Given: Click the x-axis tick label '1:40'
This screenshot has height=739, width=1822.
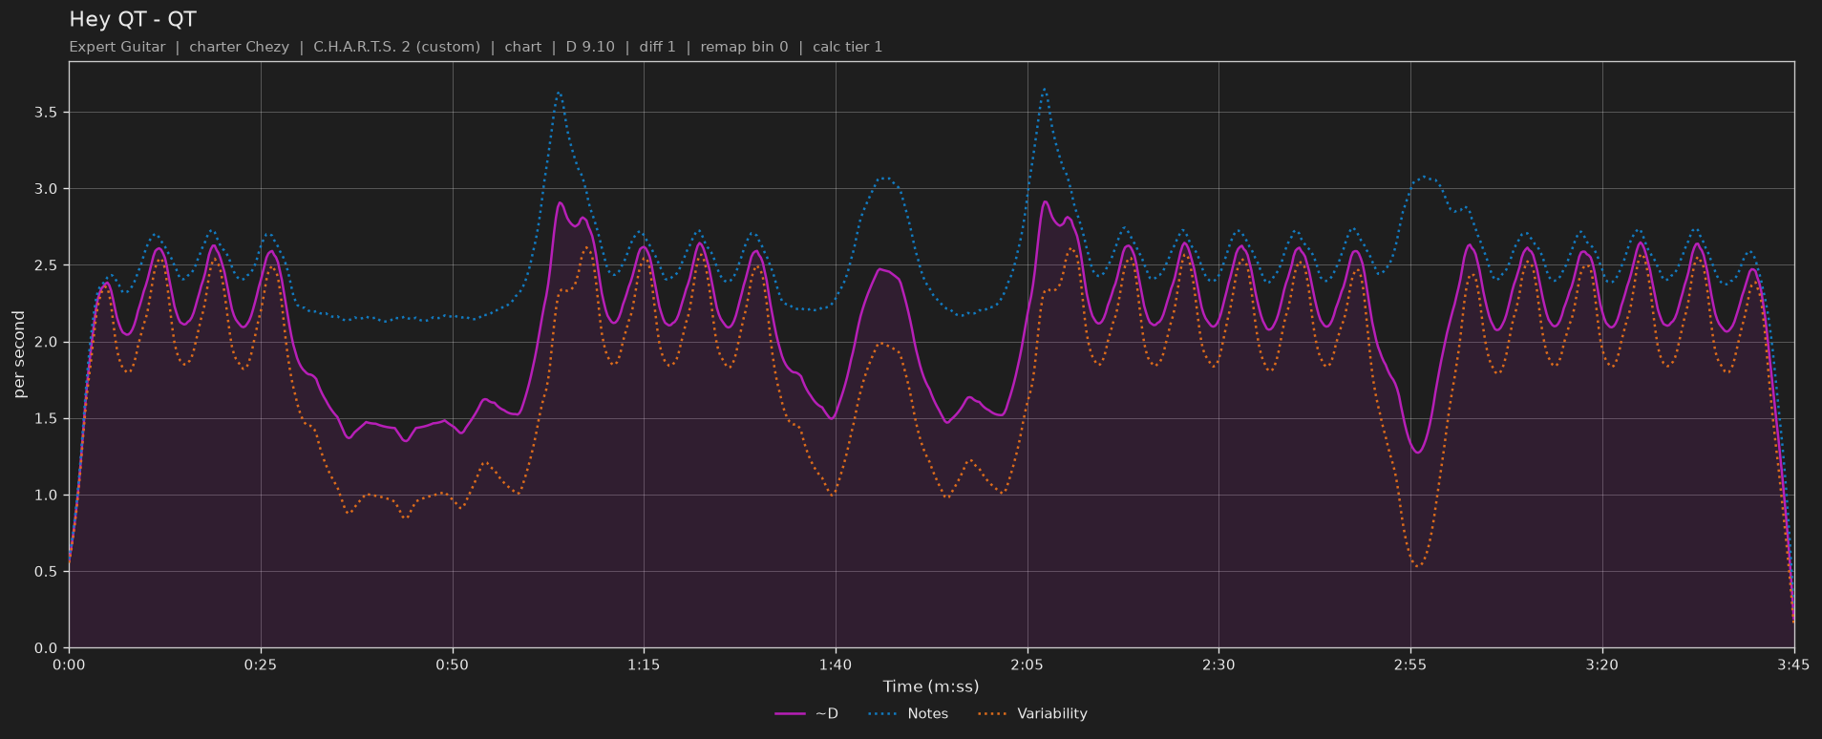Looking at the screenshot, I should coord(836,665).
